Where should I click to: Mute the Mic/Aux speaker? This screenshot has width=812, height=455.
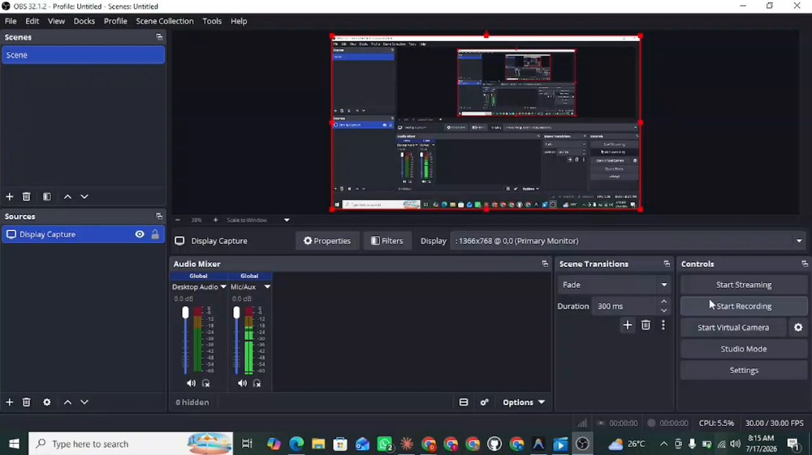click(242, 383)
